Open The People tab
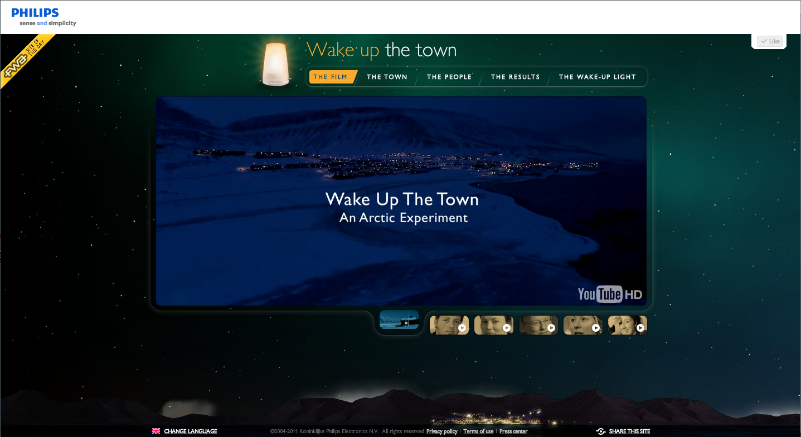This screenshot has width=801, height=437. (449, 77)
